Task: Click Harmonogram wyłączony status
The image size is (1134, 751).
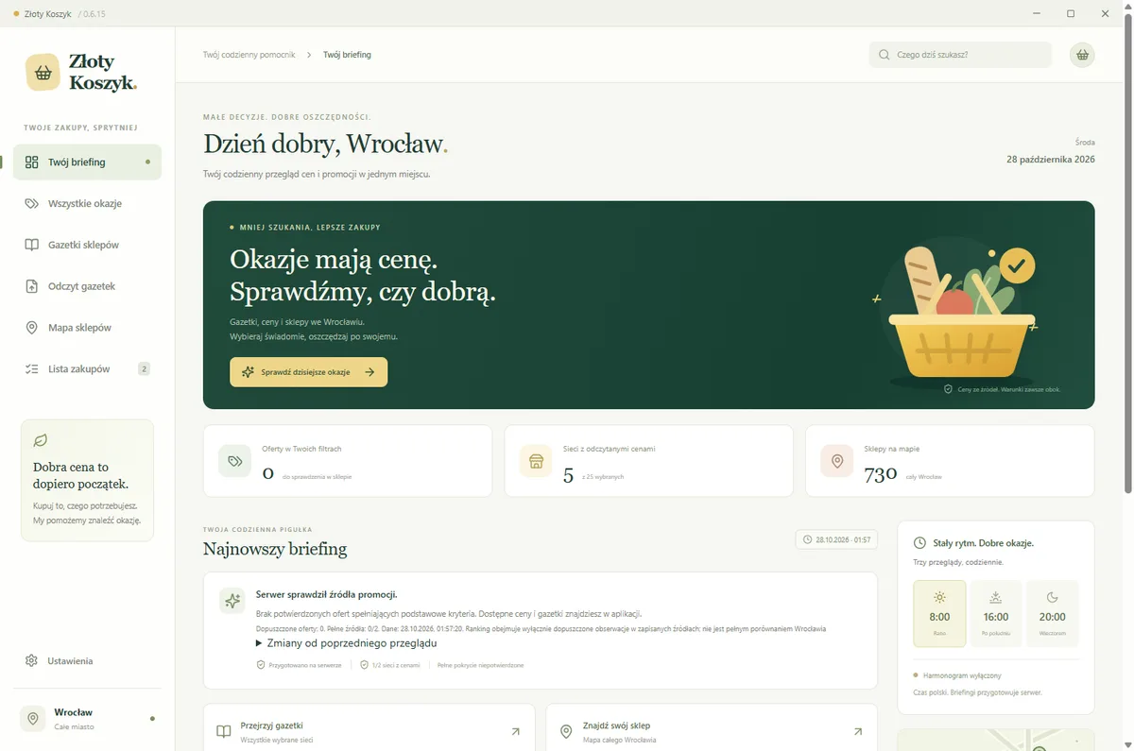Action: coord(957,675)
